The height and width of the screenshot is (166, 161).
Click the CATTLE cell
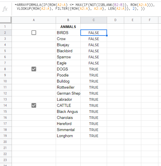tap(68, 105)
